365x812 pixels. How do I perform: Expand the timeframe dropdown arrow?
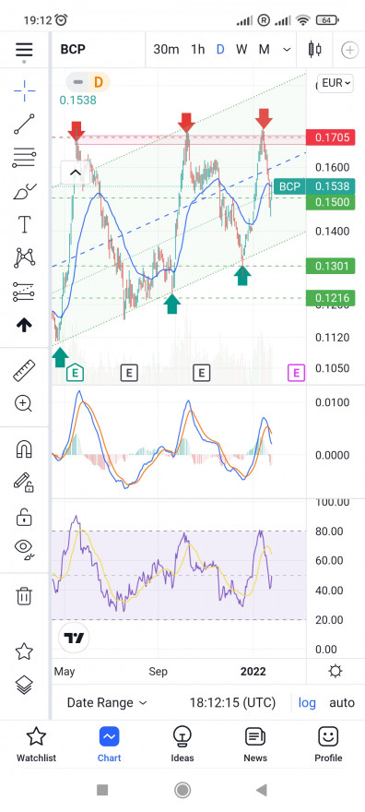[287, 50]
